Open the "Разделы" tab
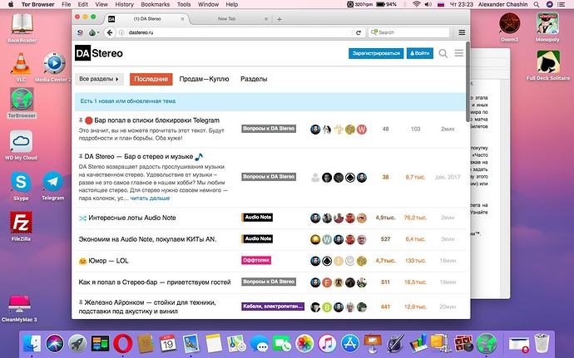574x358 pixels. 253,79
